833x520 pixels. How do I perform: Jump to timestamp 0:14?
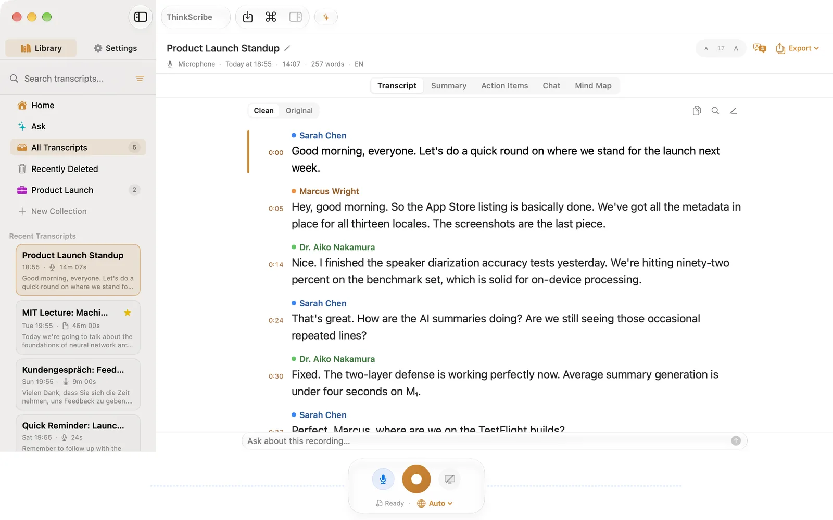(276, 265)
